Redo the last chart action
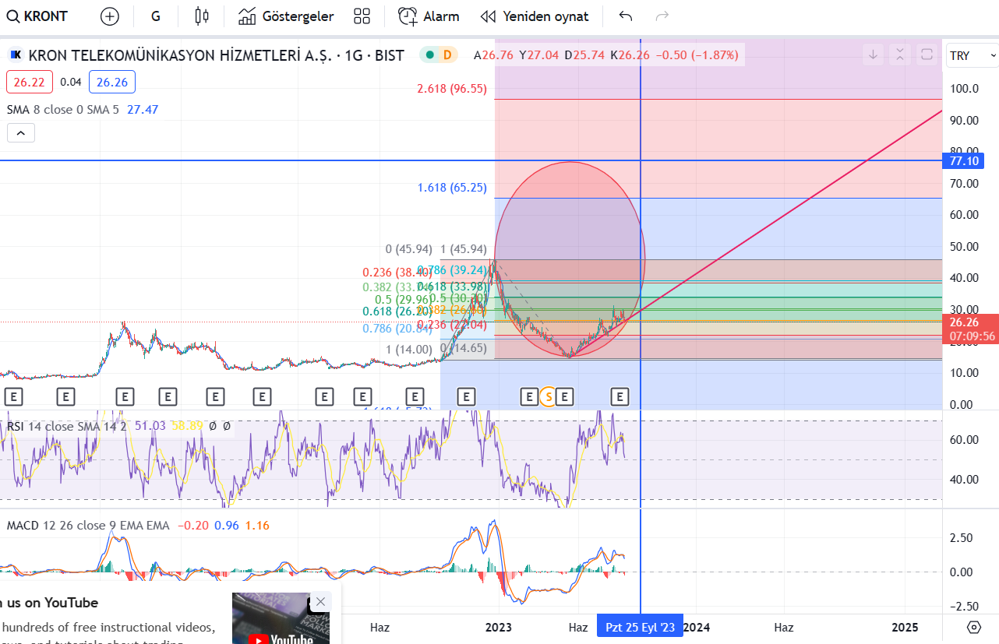This screenshot has height=644, width=999. tap(662, 16)
